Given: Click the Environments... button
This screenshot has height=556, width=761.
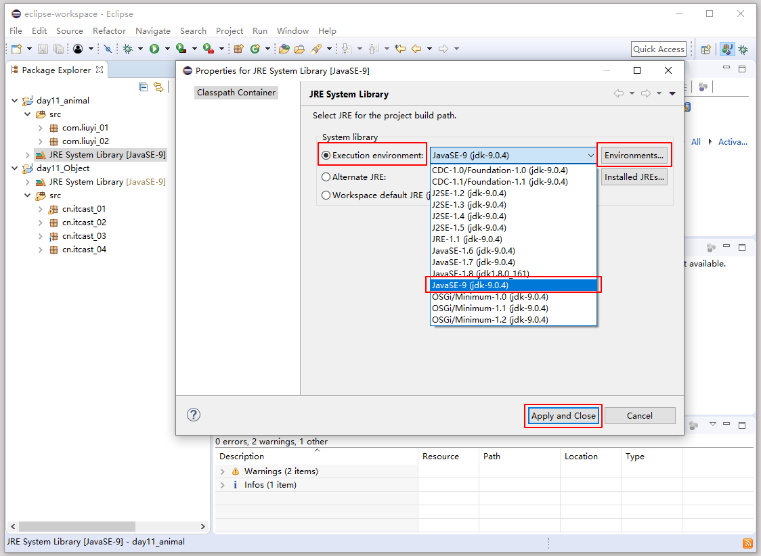Looking at the screenshot, I should (x=634, y=155).
